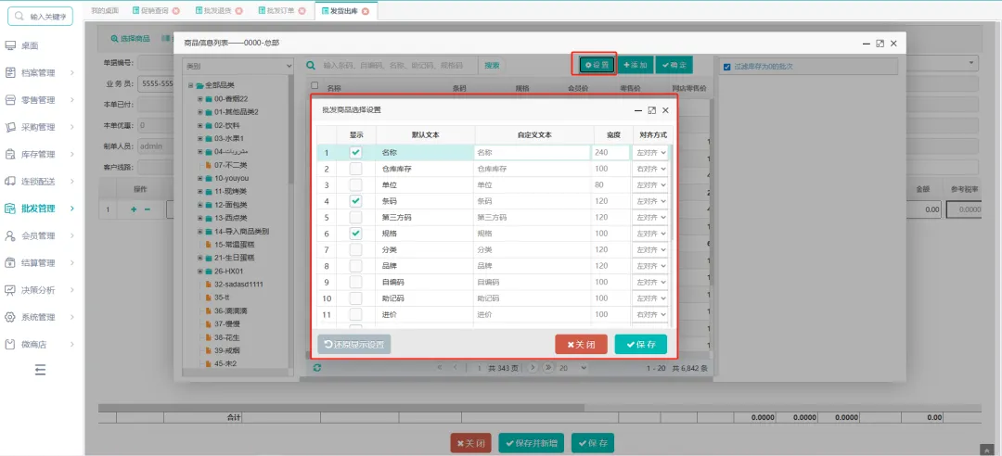
Task: Click 还原显示设置 button
Action: point(354,344)
